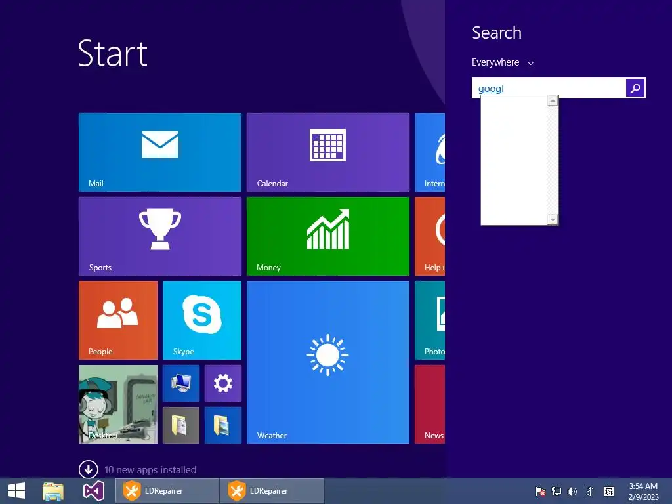Open the network tray icon
Screen dimensions: 672x504
pyautogui.click(x=556, y=491)
